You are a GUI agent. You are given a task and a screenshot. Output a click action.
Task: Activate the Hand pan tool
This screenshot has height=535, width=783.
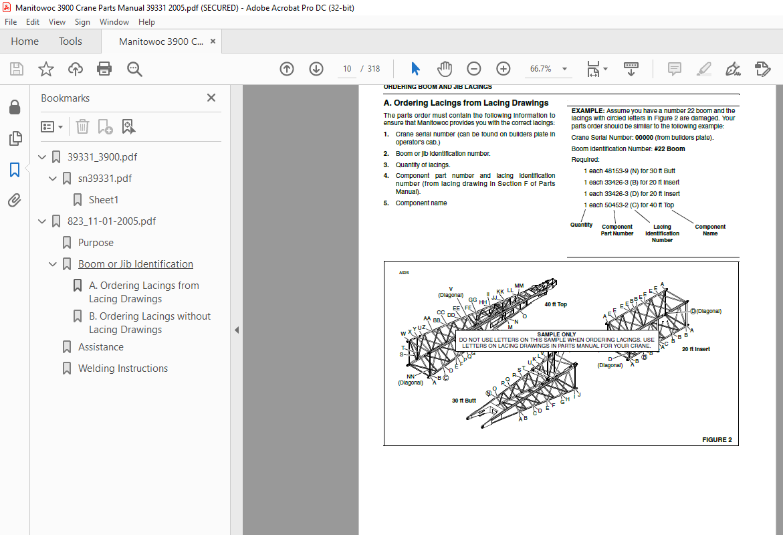click(445, 69)
